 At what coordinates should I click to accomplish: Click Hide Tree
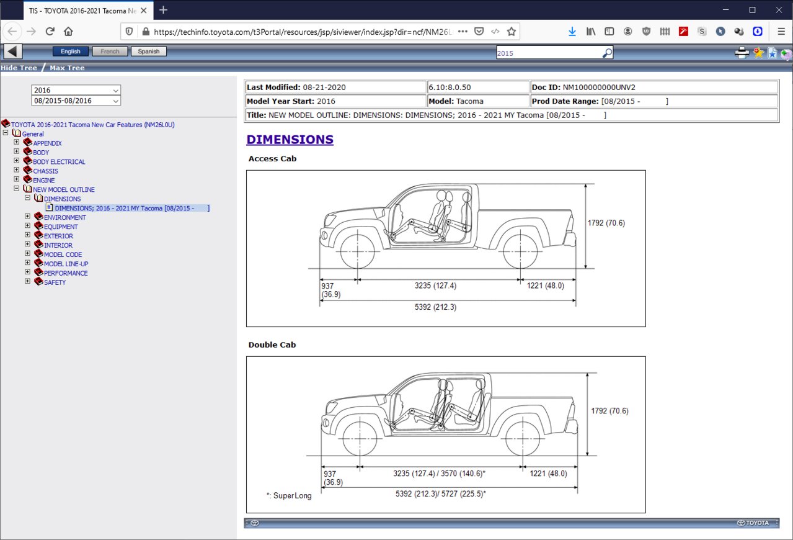[x=19, y=68]
